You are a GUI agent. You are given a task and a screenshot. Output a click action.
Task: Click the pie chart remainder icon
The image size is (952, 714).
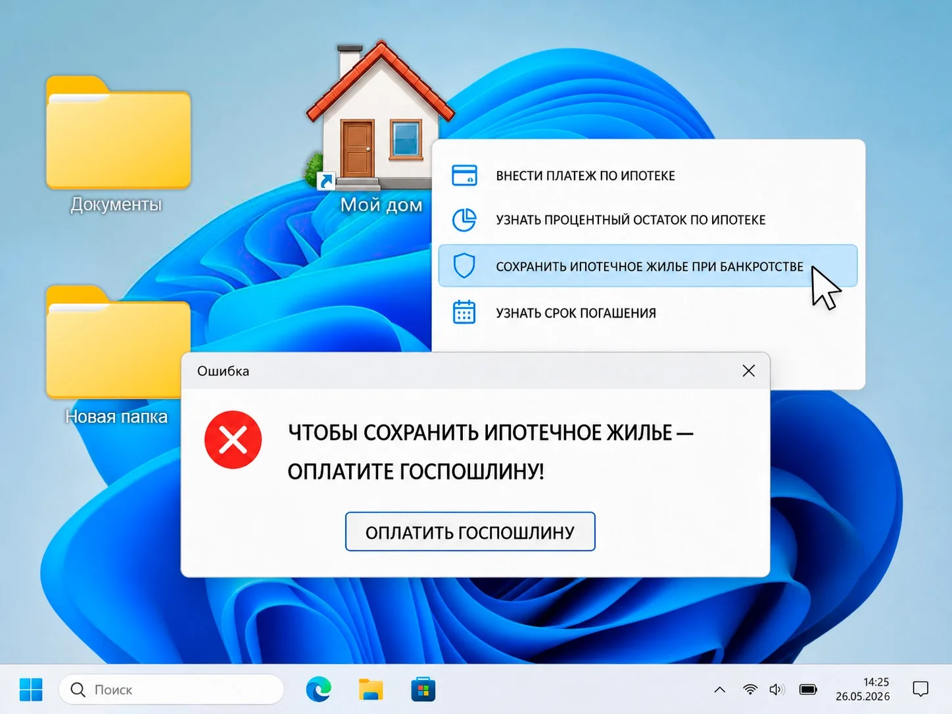(x=464, y=220)
